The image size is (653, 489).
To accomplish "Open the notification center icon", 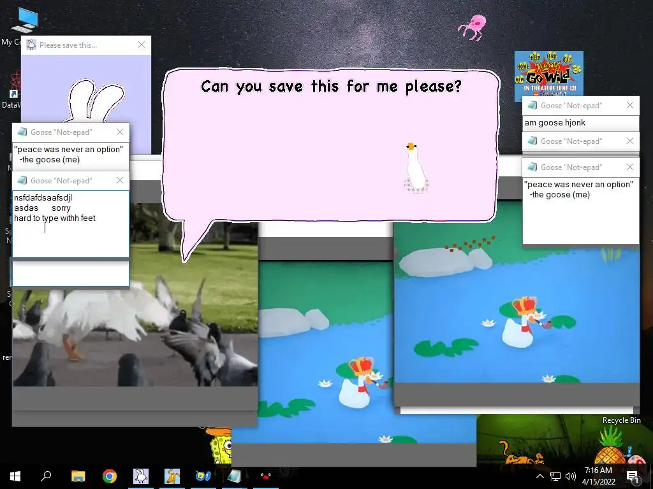I will click(632, 476).
